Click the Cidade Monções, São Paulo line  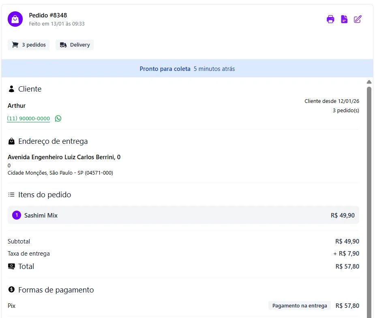click(60, 173)
